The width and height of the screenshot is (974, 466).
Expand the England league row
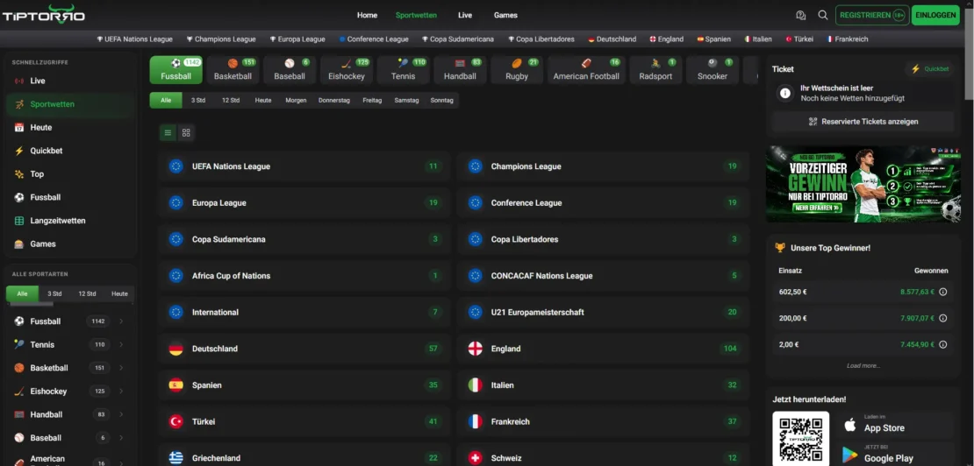603,349
